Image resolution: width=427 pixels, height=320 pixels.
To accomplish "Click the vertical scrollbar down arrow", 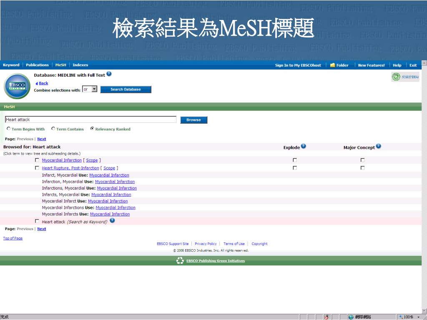I will (x=424, y=311).
